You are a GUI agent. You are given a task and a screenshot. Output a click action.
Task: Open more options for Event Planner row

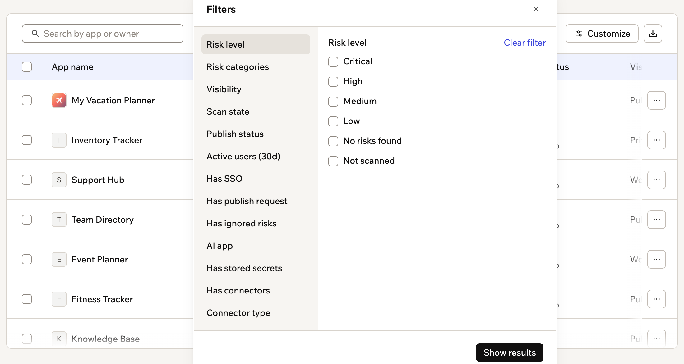pyautogui.click(x=657, y=259)
